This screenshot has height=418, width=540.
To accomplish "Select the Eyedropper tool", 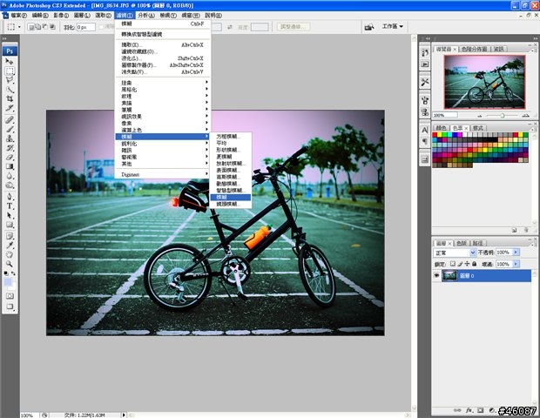I will pos(10,246).
